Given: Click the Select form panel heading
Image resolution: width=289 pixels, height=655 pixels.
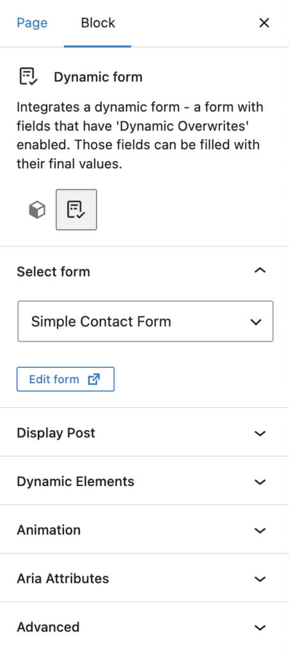Looking at the screenshot, I should pos(54,271).
